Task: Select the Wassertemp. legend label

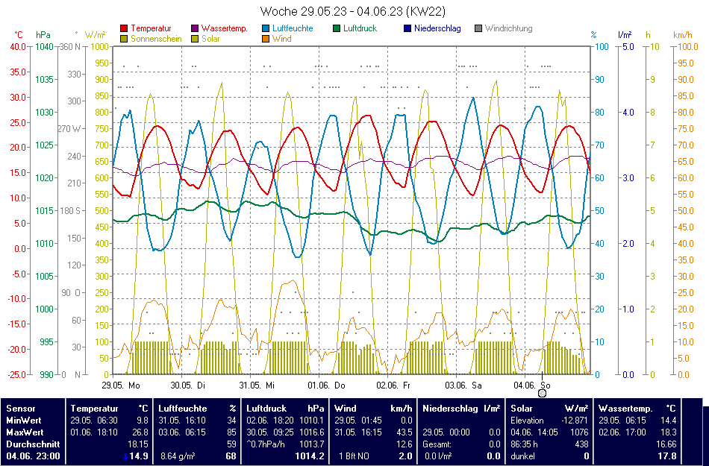Action: pyautogui.click(x=225, y=28)
